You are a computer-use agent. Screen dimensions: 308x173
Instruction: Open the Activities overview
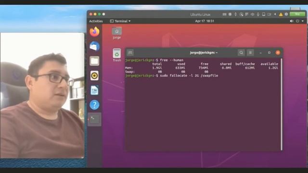coord(96,21)
